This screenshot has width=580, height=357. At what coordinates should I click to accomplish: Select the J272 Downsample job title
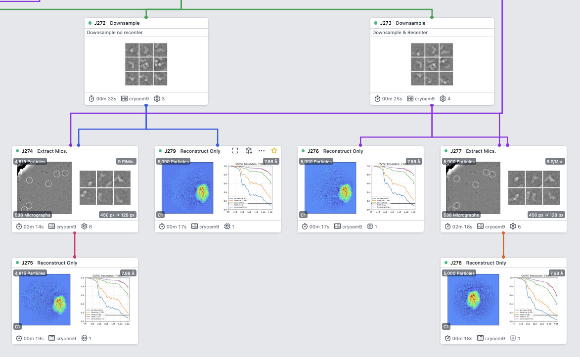pyautogui.click(x=125, y=23)
